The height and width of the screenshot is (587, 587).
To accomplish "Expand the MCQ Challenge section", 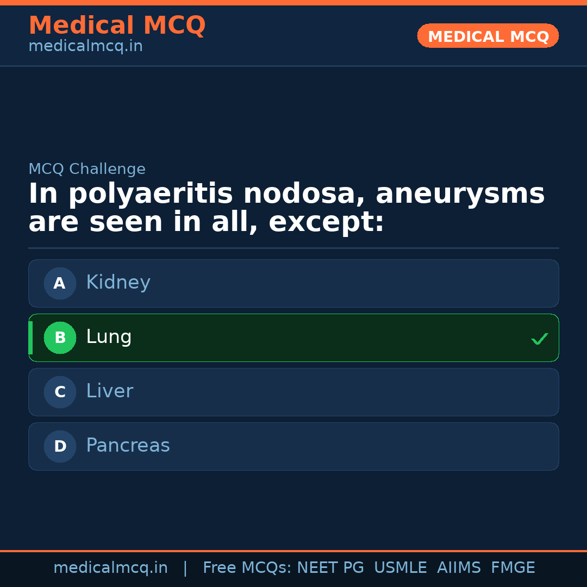I will coord(87,169).
